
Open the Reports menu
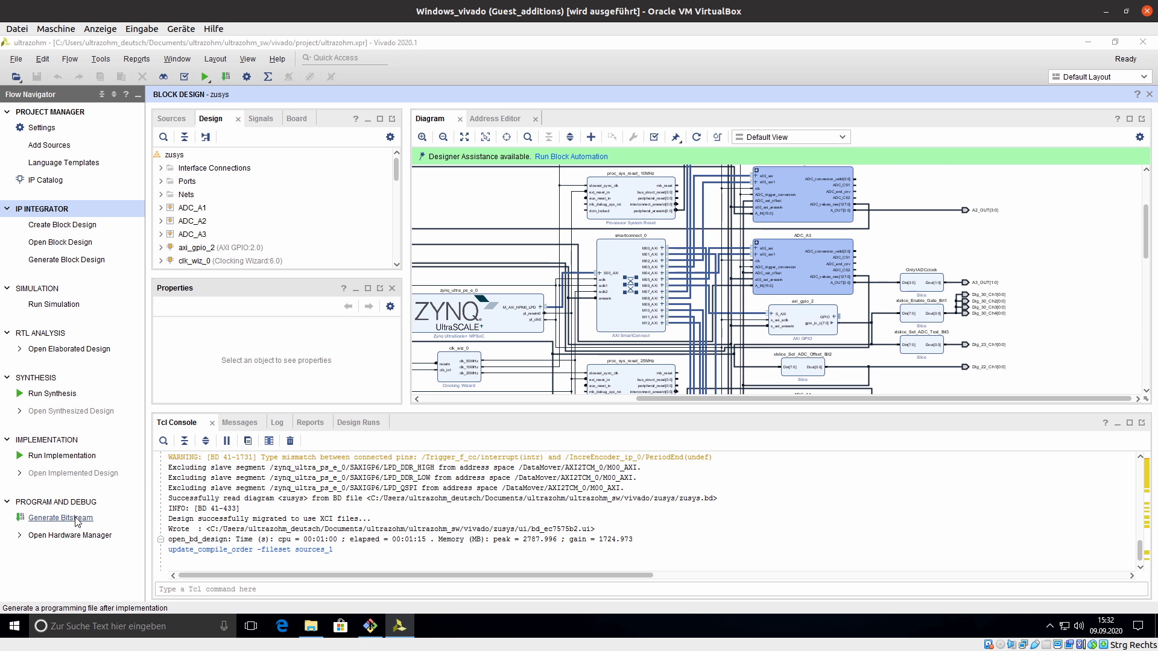click(x=136, y=59)
